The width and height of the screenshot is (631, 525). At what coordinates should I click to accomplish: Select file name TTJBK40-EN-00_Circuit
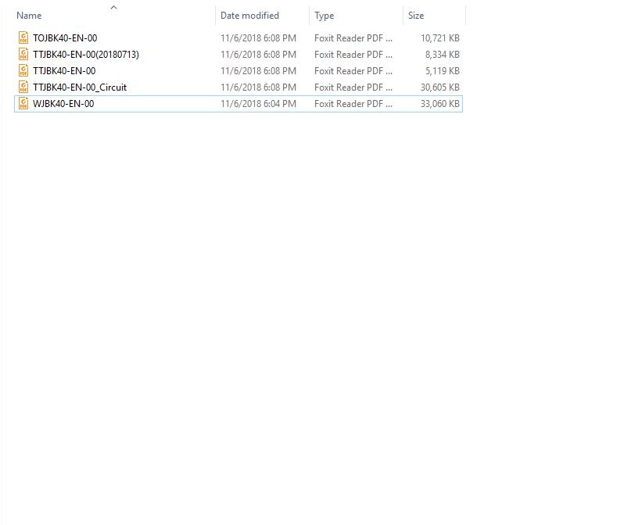pyautogui.click(x=80, y=87)
